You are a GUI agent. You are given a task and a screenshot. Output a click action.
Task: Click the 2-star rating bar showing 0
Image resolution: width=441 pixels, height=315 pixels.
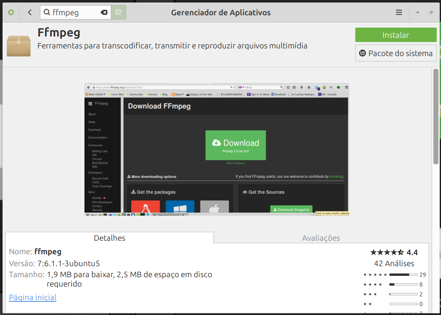(x=403, y=304)
